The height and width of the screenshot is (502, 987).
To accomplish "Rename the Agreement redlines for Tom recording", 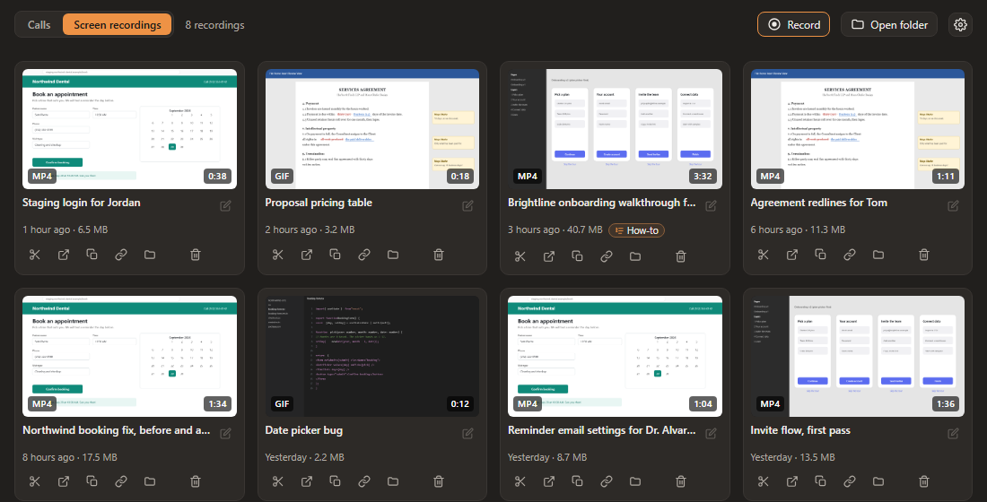I will (x=953, y=205).
